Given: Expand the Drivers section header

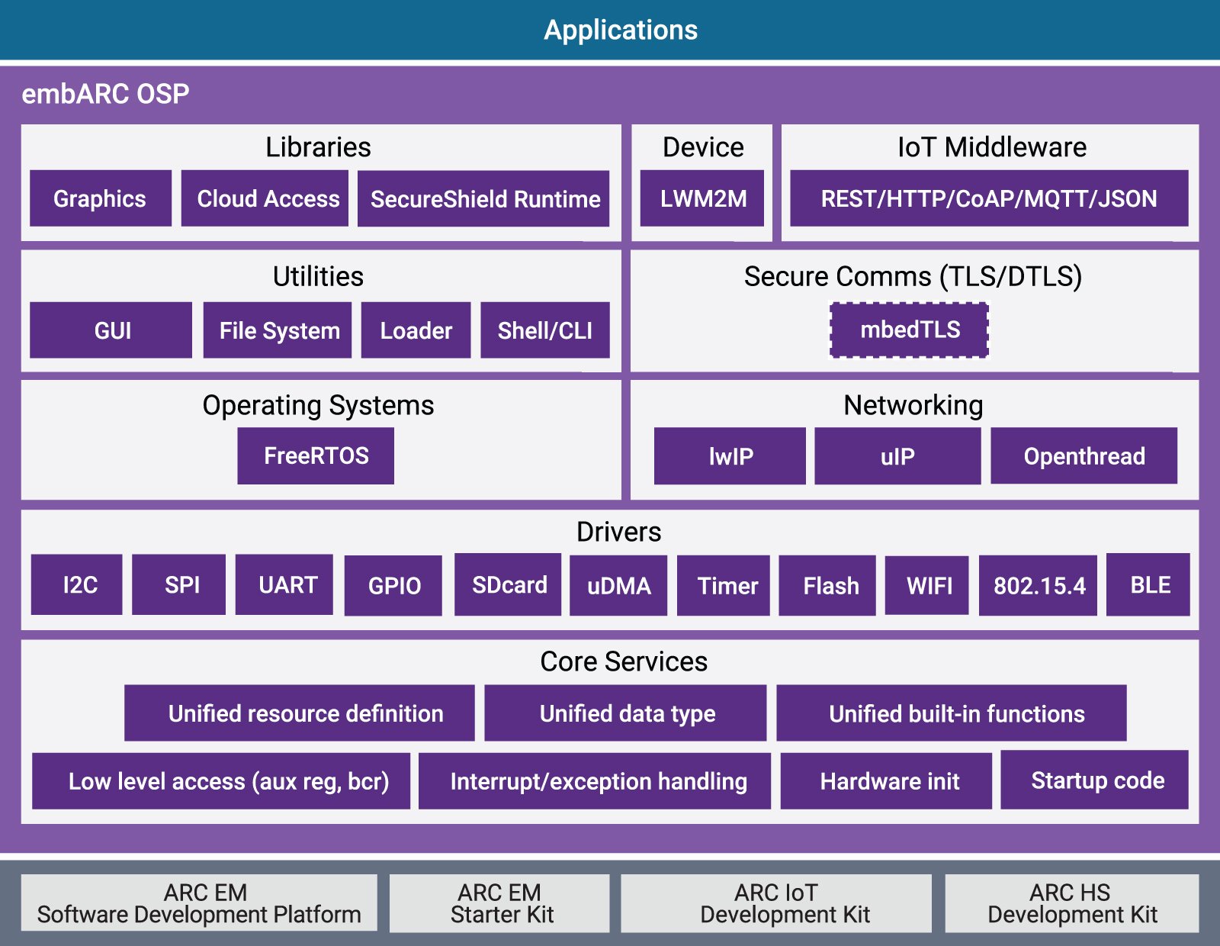Looking at the screenshot, I should 618,532.
